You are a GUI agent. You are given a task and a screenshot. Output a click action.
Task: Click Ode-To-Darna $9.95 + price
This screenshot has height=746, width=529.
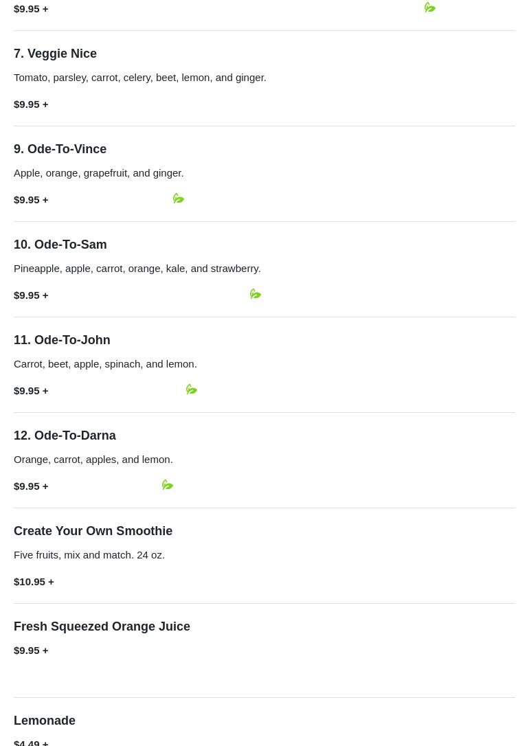[x=31, y=486]
